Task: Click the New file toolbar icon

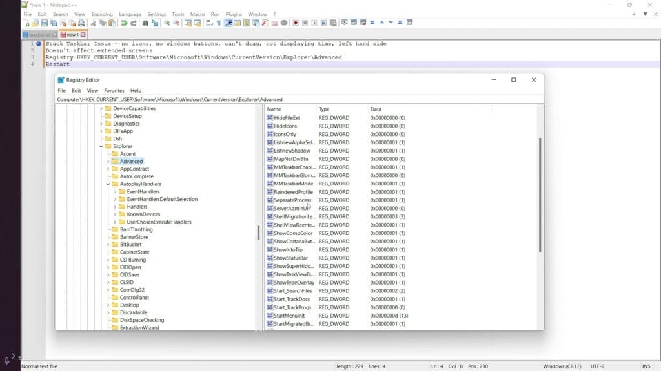Action: 26,23
